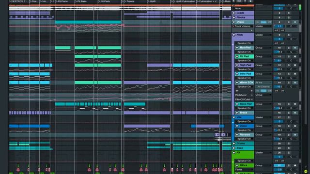Toggle track activator 13 on Intro Pad
This screenshot has height=174, width=310.
coord(279,74)
